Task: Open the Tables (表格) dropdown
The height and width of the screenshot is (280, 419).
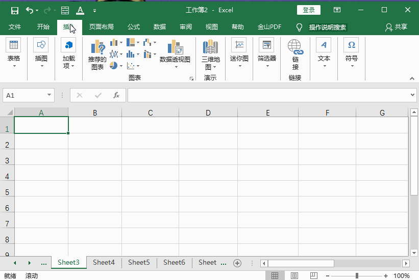Action: click(14, 54)
